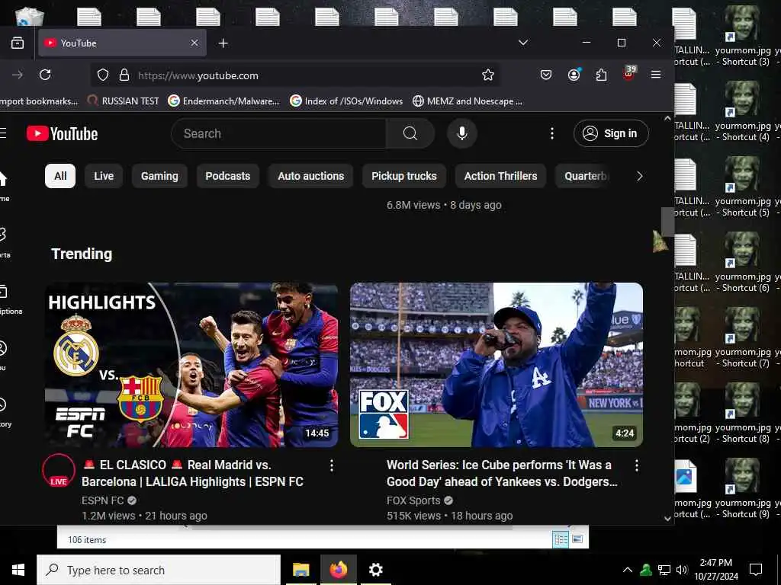Show hidden system tray icons

[x=628, y=570]
